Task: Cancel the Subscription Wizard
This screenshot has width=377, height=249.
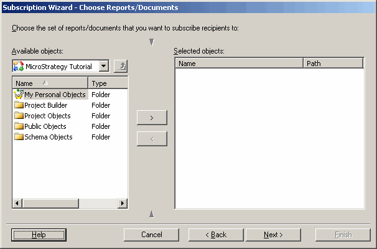Action: pyautogui.click(x=152, y=235)
